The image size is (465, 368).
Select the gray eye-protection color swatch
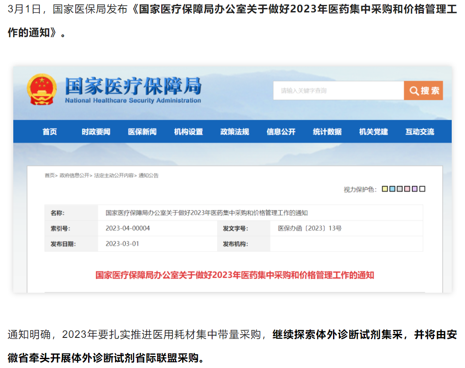pos(400,189)
